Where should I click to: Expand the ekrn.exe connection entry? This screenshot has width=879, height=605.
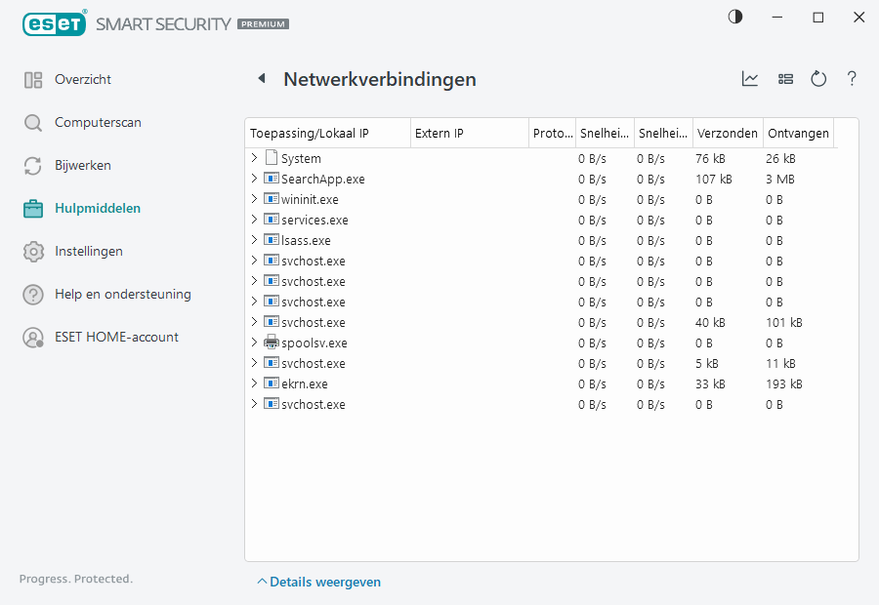[256, 383]
